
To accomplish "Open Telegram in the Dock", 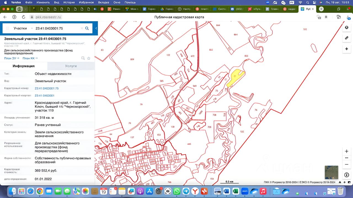I will (x=186, y=191).
